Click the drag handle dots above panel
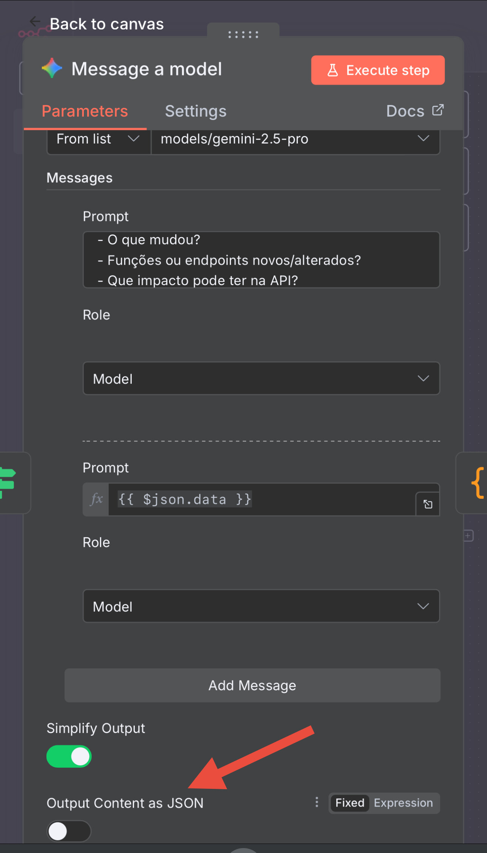The height and width of the screenshot is (853, 487). point(243,35)
